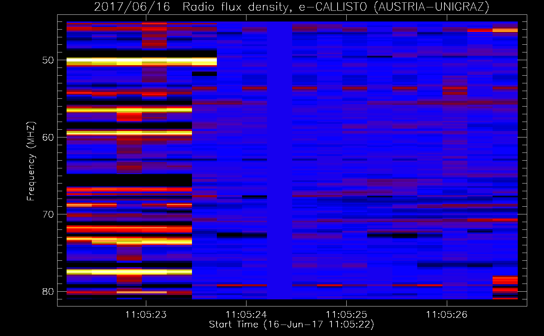Click the 70 frequency tick label
This screenshot has height=336, width=544.
point(48,214)
